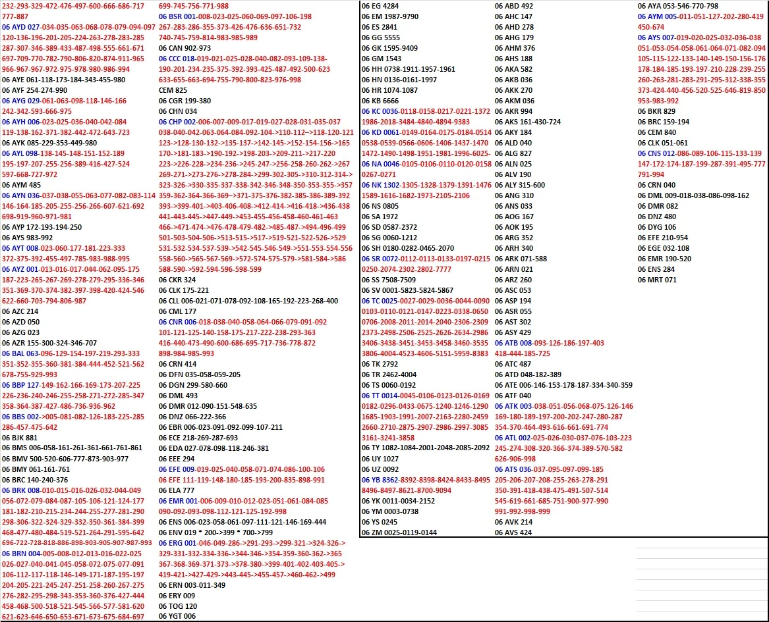Open the blue 06 BAL 063 entry

click(20, 353)
